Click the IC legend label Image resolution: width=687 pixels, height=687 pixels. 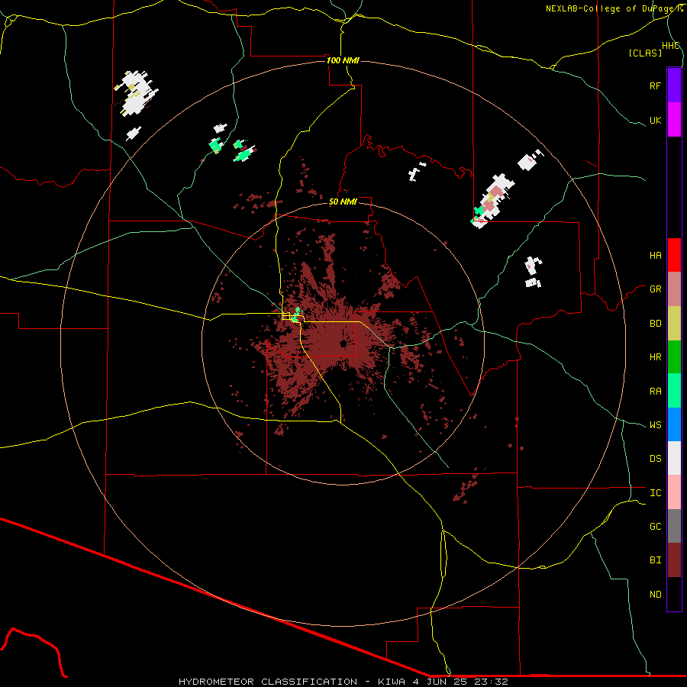[655, 492]
